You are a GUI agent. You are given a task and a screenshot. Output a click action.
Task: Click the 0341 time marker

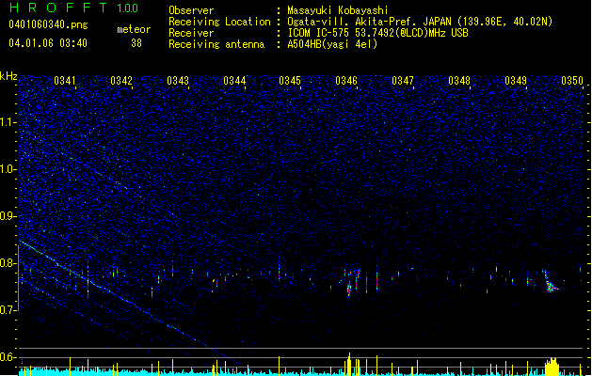[x=65, y=81]
